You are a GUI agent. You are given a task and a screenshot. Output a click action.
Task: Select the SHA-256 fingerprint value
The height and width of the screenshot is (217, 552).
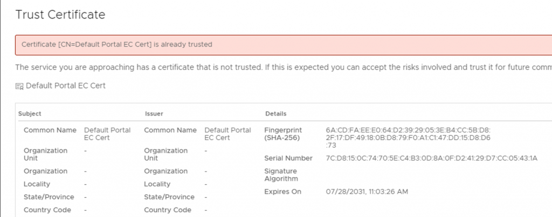pyautogui.click(x=408, y=138)
